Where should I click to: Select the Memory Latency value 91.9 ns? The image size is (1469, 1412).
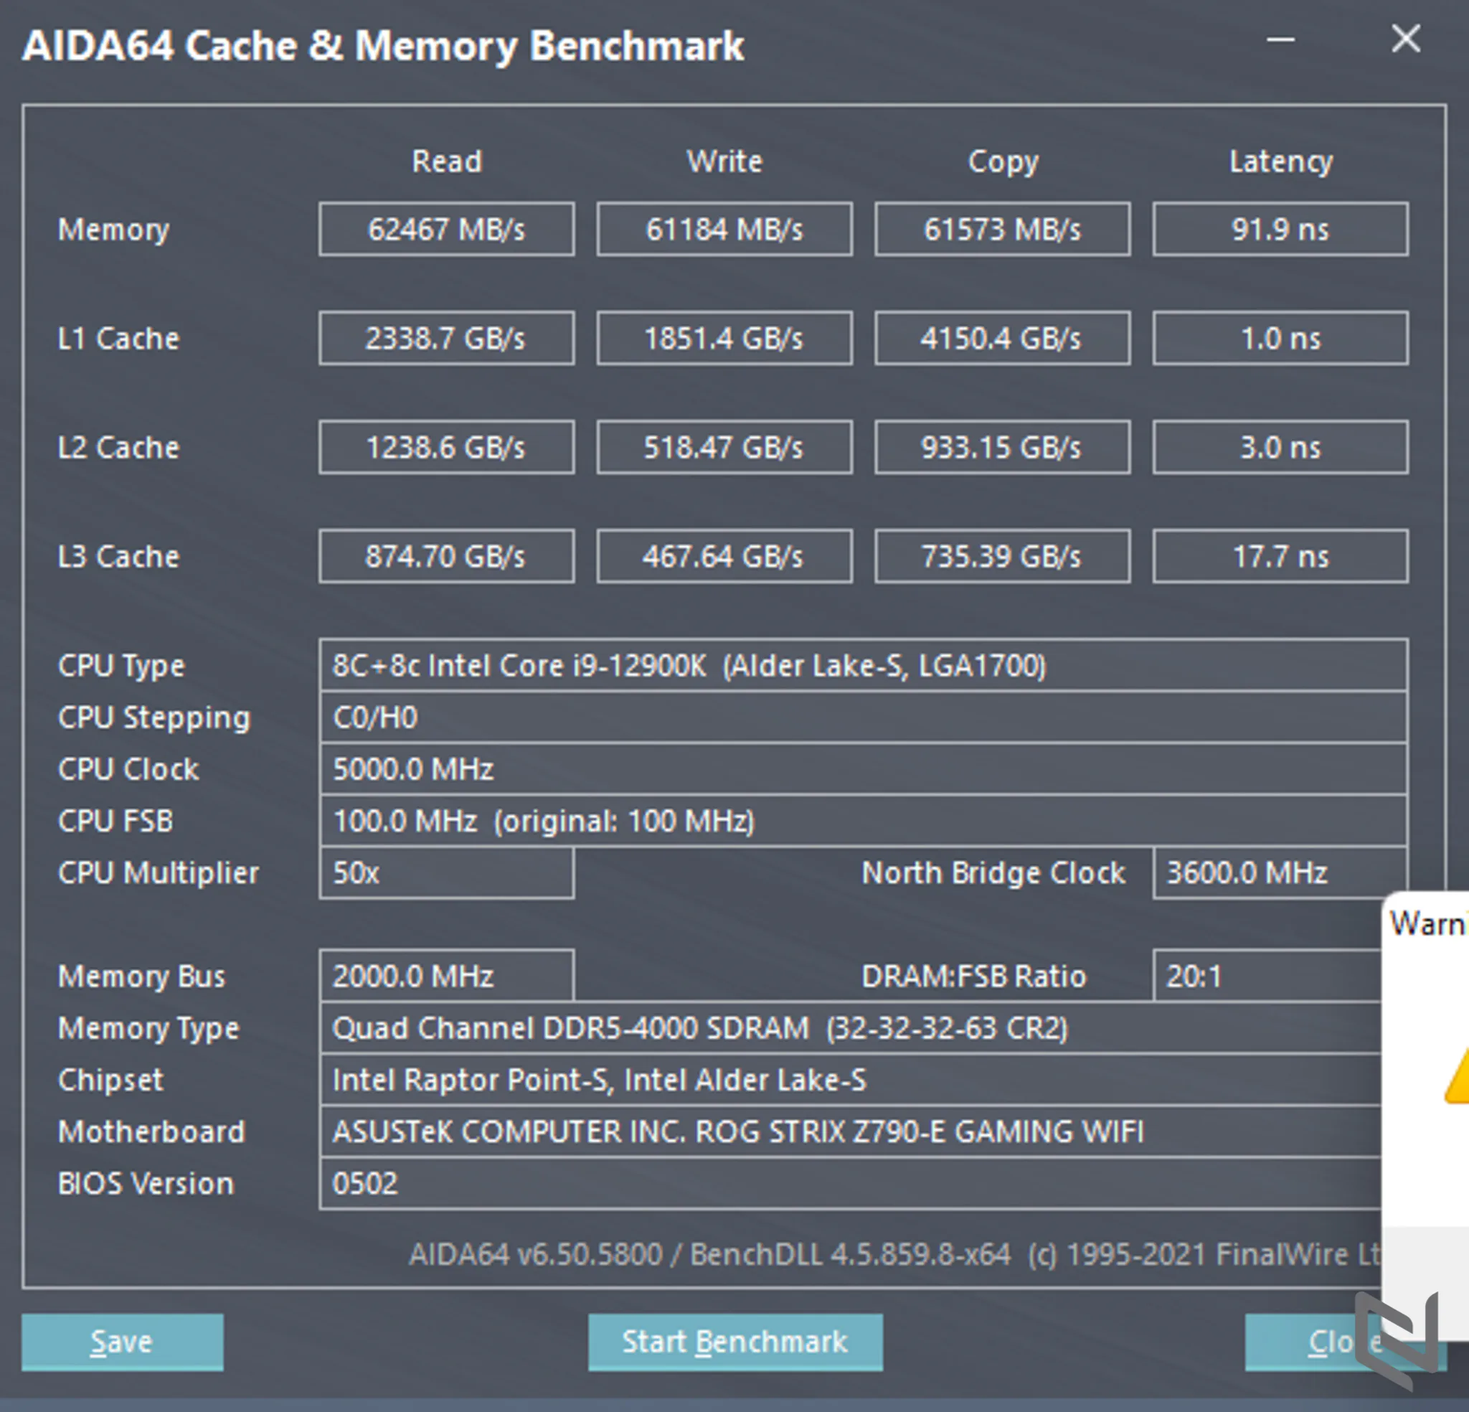1280,229
